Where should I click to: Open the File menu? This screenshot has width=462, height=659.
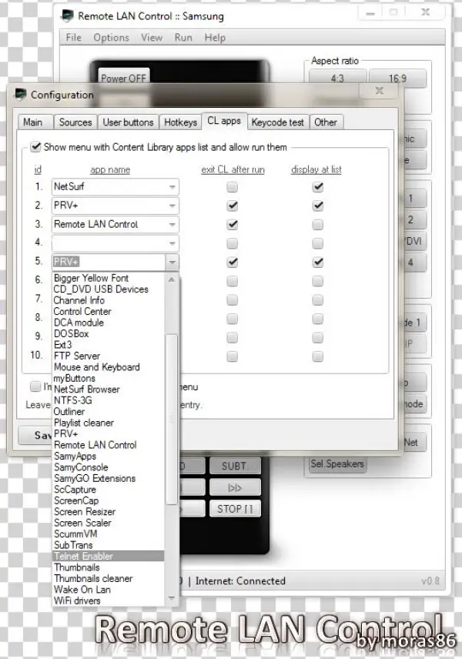pyautogui.click(x=74, y=38)
